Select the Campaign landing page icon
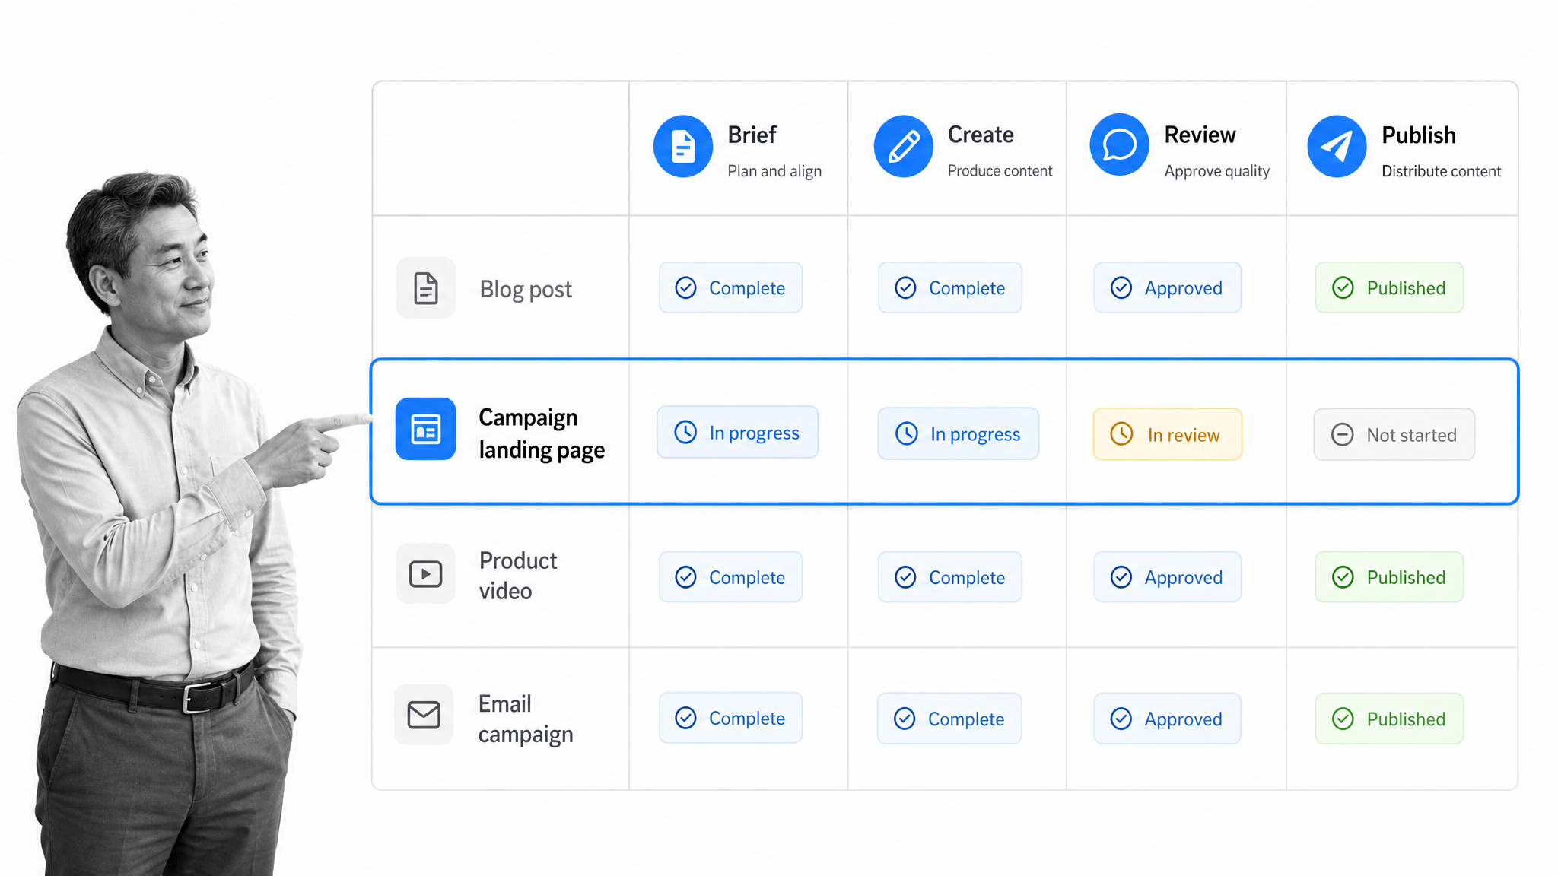The height and width of the screenshot is (876, 1558). coord(426,429)
